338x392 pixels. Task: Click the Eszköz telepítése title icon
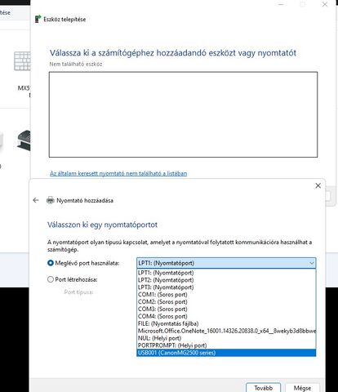pos(38,19)
